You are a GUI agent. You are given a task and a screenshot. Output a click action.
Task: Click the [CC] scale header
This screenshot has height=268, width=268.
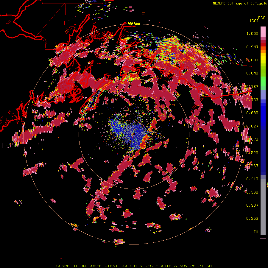(254, 21)
